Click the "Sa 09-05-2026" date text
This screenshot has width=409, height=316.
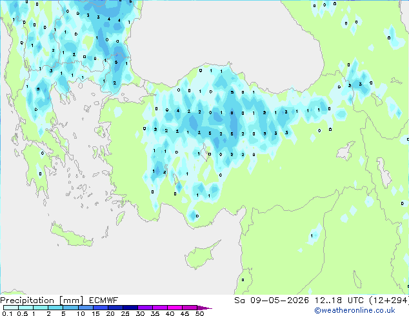272,301
